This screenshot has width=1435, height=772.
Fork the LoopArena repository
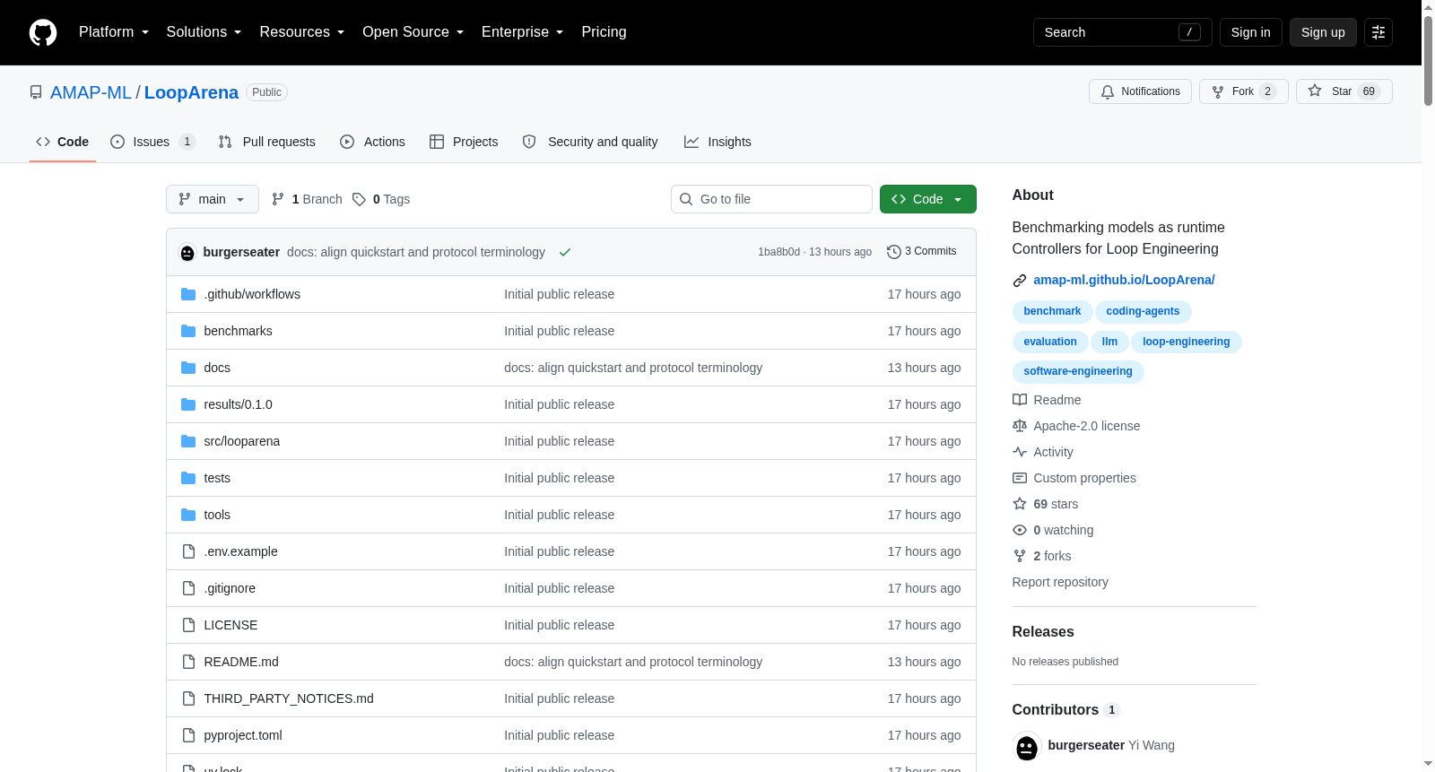click(x=1243, y=91)
